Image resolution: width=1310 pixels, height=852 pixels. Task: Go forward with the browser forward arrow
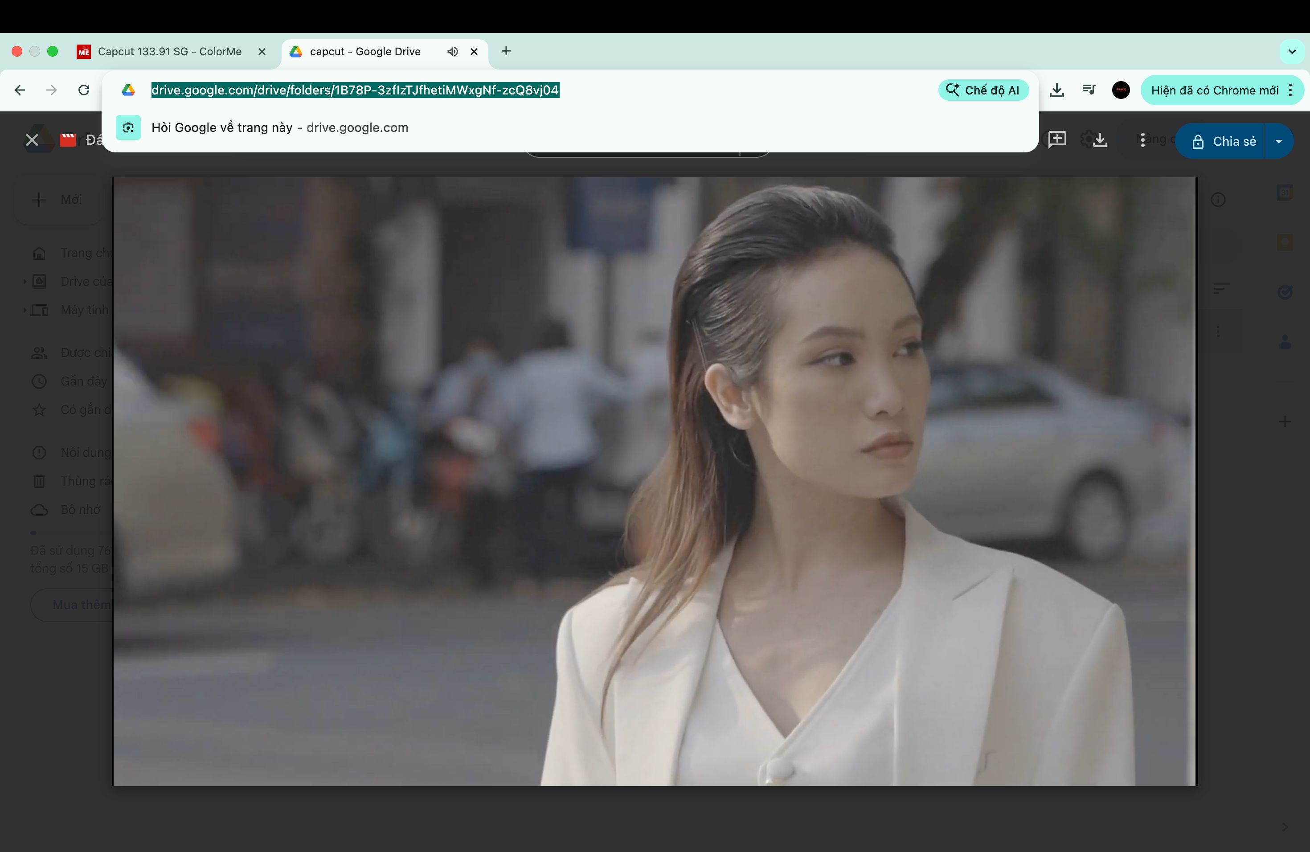click(x=51, y=90)
